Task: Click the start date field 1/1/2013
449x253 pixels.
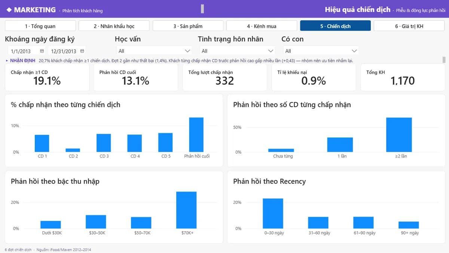Action: [x=26, y=51]
